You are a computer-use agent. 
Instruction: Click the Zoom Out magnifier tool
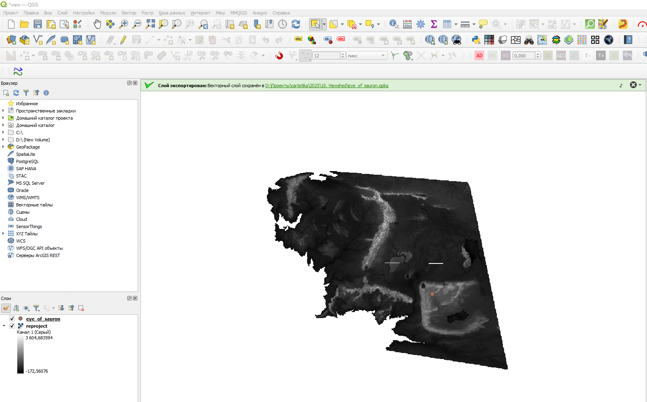[x=137, y=24]
